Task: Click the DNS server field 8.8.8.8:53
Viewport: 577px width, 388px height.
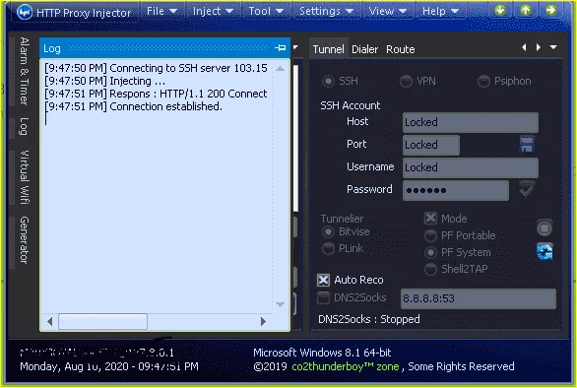Action: coord(478,298)
